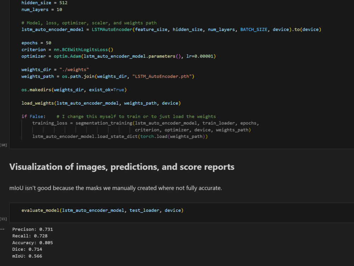The image size is (354, 266).
Task: Click the 'Accuracy: 0.805' output line
Action: tap(33, 243)
